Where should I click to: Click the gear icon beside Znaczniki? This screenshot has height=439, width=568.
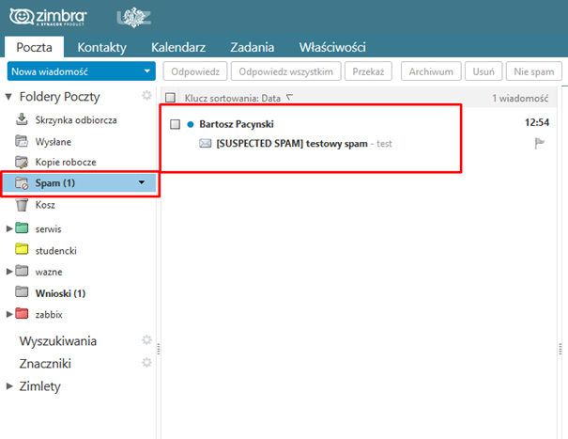click(146, 363)
